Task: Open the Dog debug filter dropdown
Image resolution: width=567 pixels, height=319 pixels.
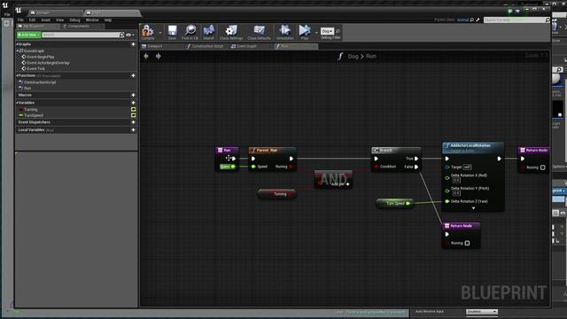Action: pyautogui.click(x=327, y=32)
